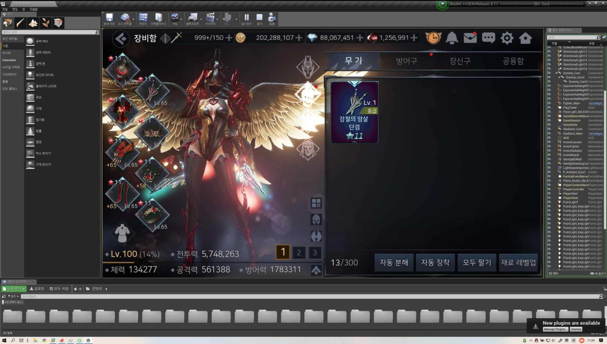Screen dimensions: 607x344
Task: Select the Landscape mode icon
Action: pos(33,23)
